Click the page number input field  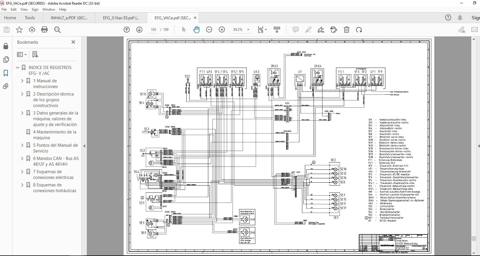coord(153,30)
